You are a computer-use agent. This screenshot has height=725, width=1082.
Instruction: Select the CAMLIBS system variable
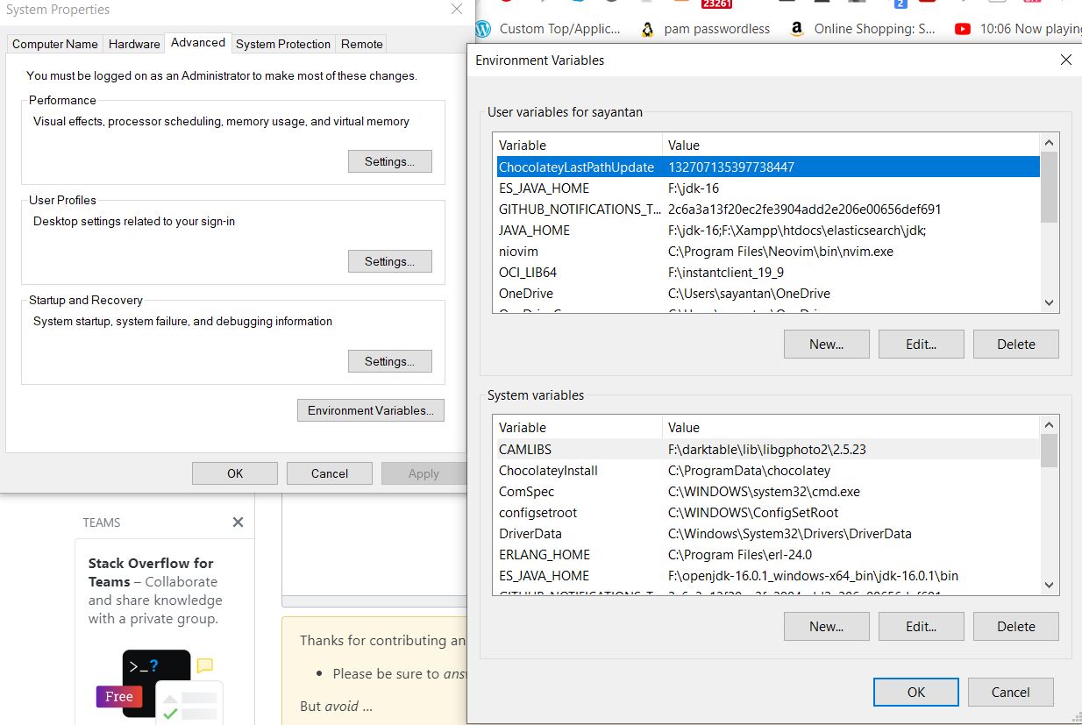767,450
